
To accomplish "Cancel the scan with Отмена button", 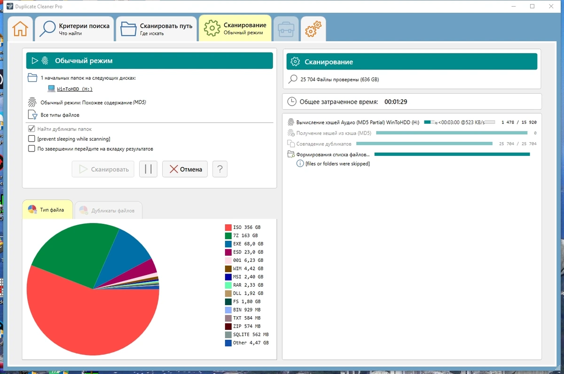I will point(185,169).
